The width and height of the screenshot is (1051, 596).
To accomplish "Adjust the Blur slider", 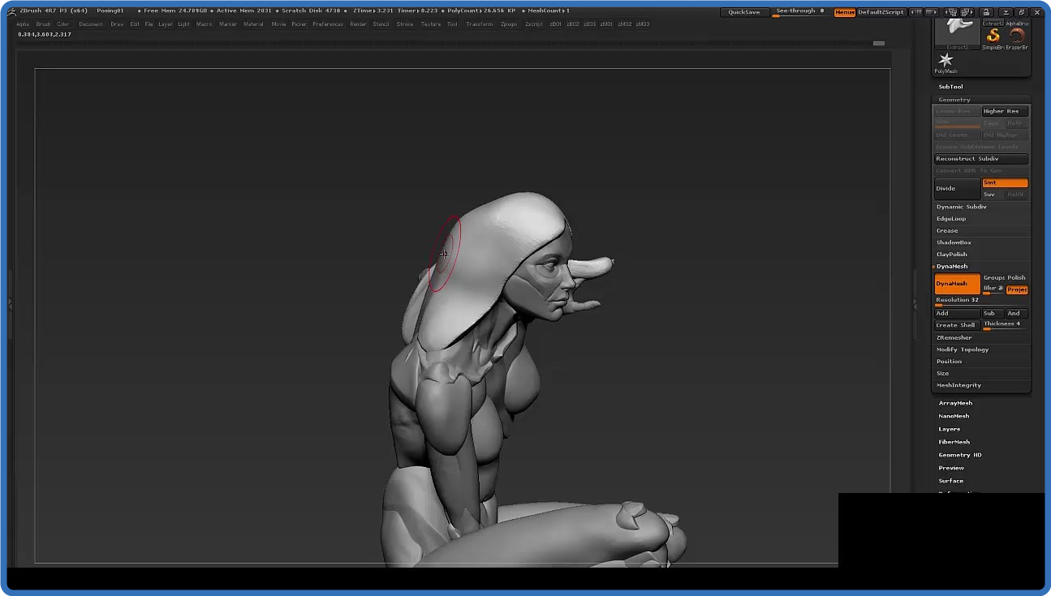I will tap(993, 289).
